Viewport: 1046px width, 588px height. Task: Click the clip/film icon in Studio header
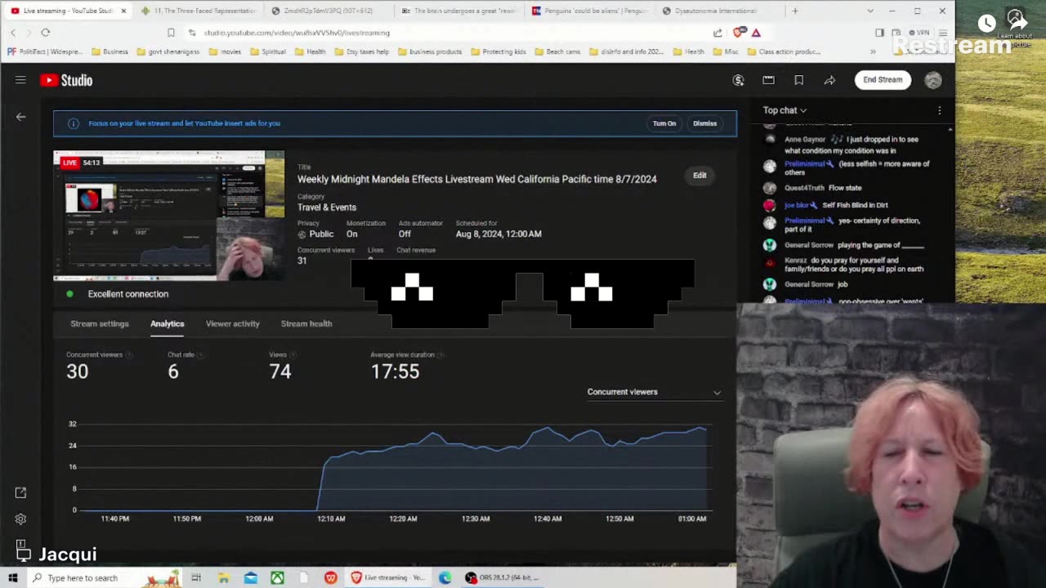[768, 80]
